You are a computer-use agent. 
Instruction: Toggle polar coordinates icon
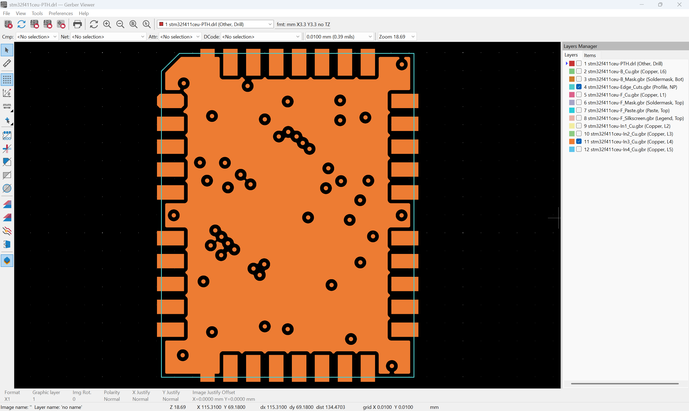pos(7,93)
